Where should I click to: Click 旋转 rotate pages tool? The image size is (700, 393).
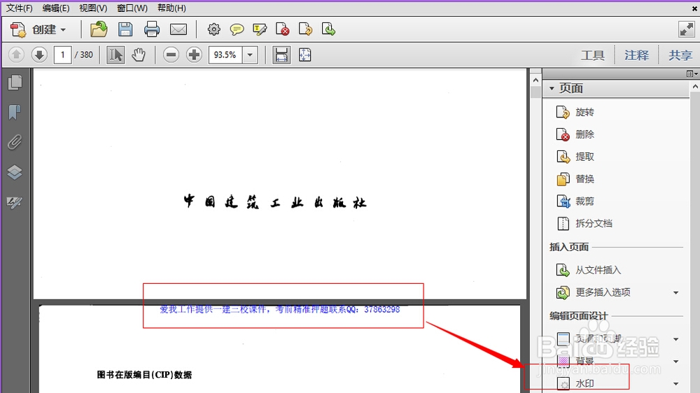(x=575, y=112)
